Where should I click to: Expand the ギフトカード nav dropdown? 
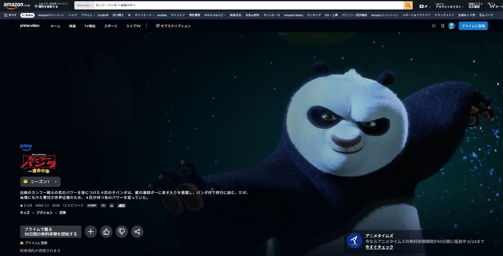click(x=144, y=15)
